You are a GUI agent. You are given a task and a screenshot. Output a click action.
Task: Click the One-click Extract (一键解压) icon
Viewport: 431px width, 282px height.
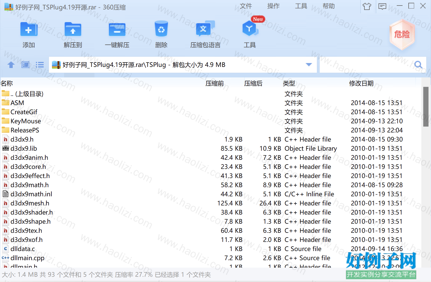pos(117,29)
